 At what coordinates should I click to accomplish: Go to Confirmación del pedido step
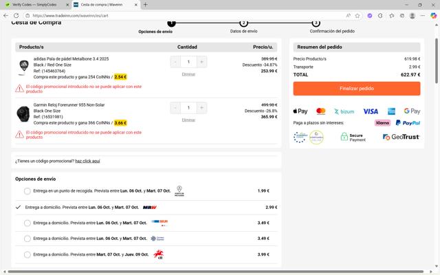(332, 31)
